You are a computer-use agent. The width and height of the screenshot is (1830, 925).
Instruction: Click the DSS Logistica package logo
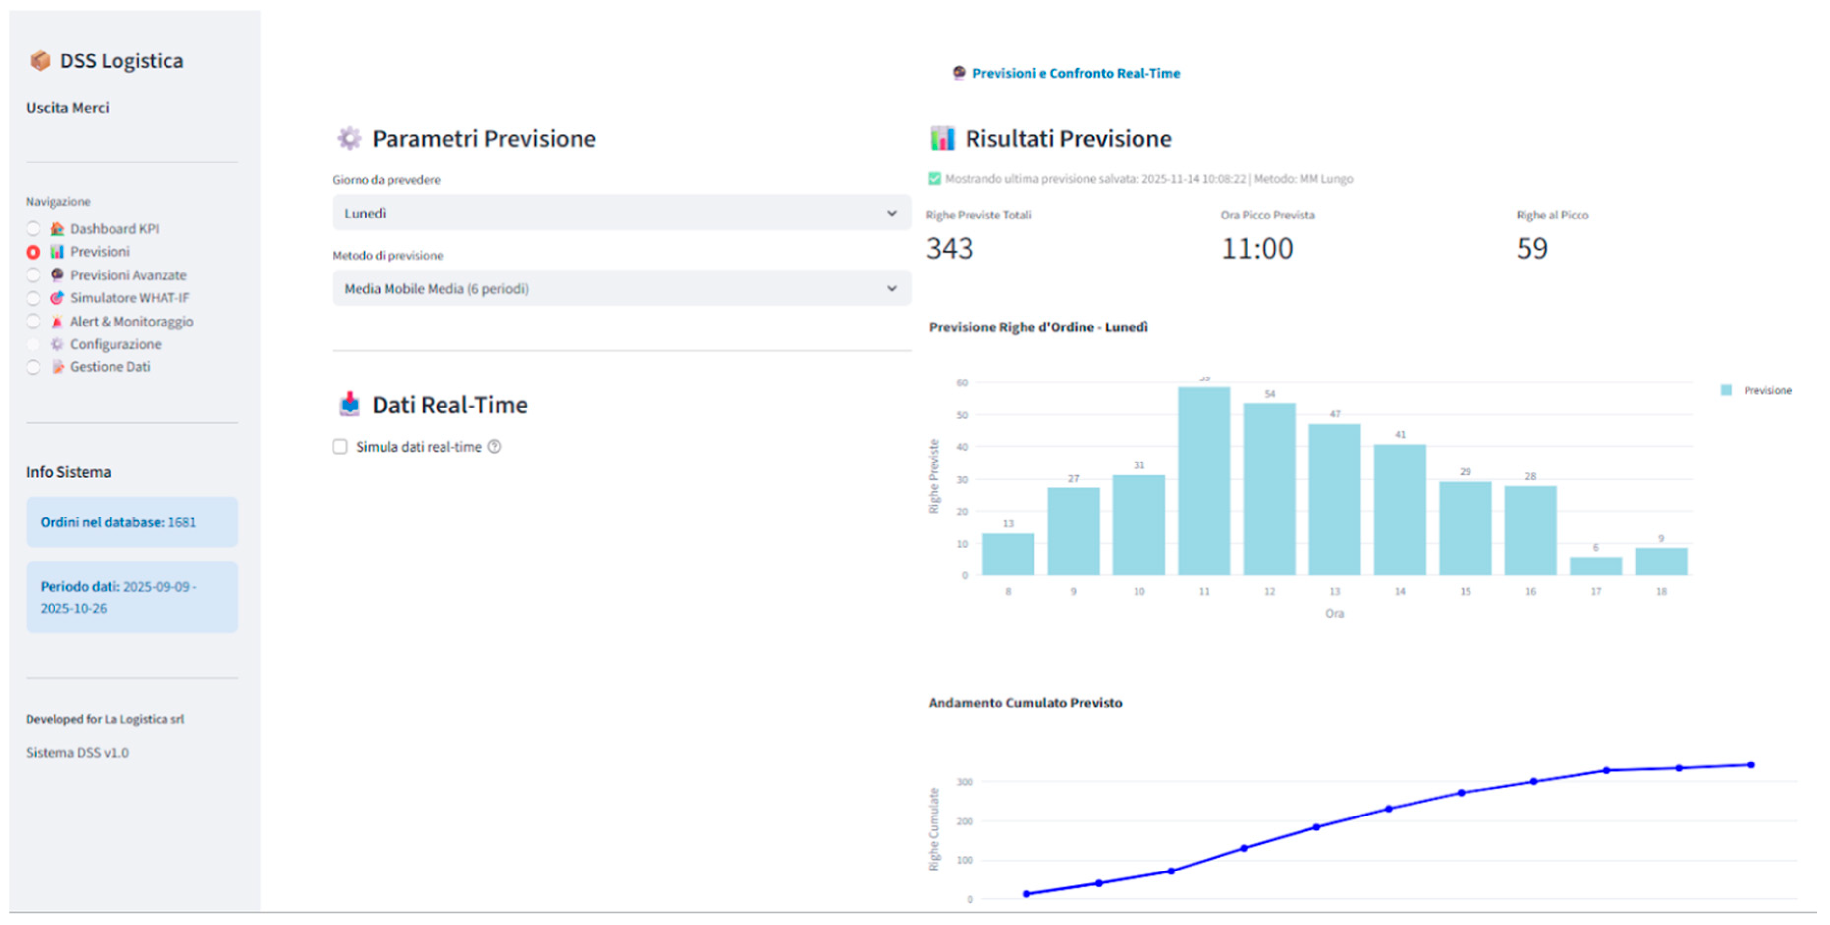click(x=40, y=61)
